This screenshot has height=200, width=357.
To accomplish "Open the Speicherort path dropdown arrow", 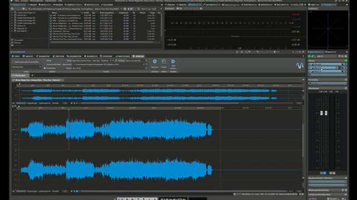I will 144,64.
